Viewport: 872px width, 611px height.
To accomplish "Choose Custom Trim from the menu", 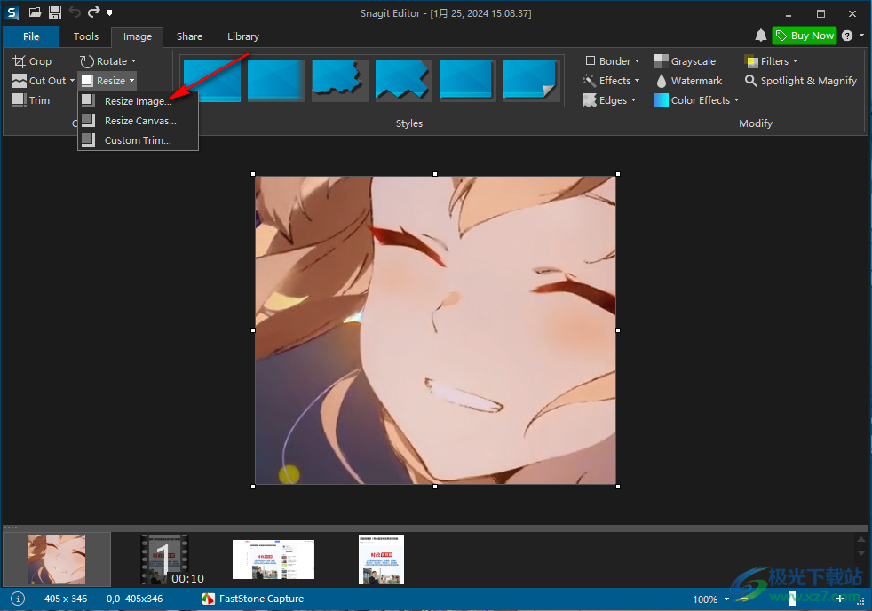I will [x=138, y=140].
